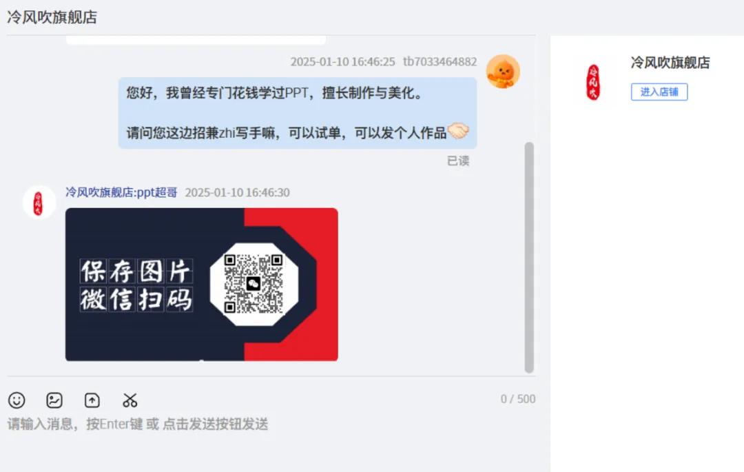Open the 冷风吹旗舰店:ppt超哥 sender link
Viewport: 744px width, 472px height.
click(x=121, y=192)
